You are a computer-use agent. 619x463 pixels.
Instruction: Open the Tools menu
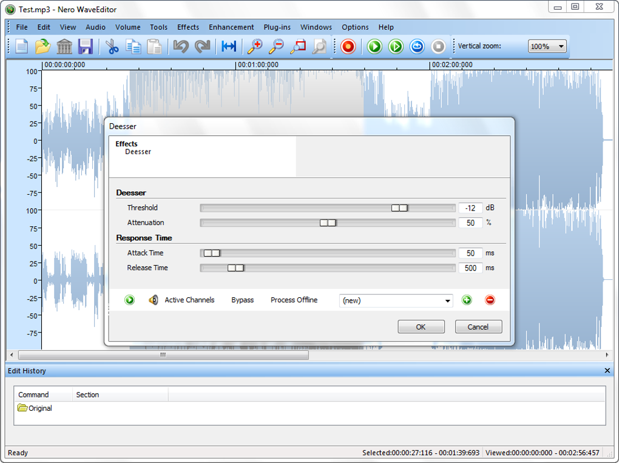click(159, 27)
